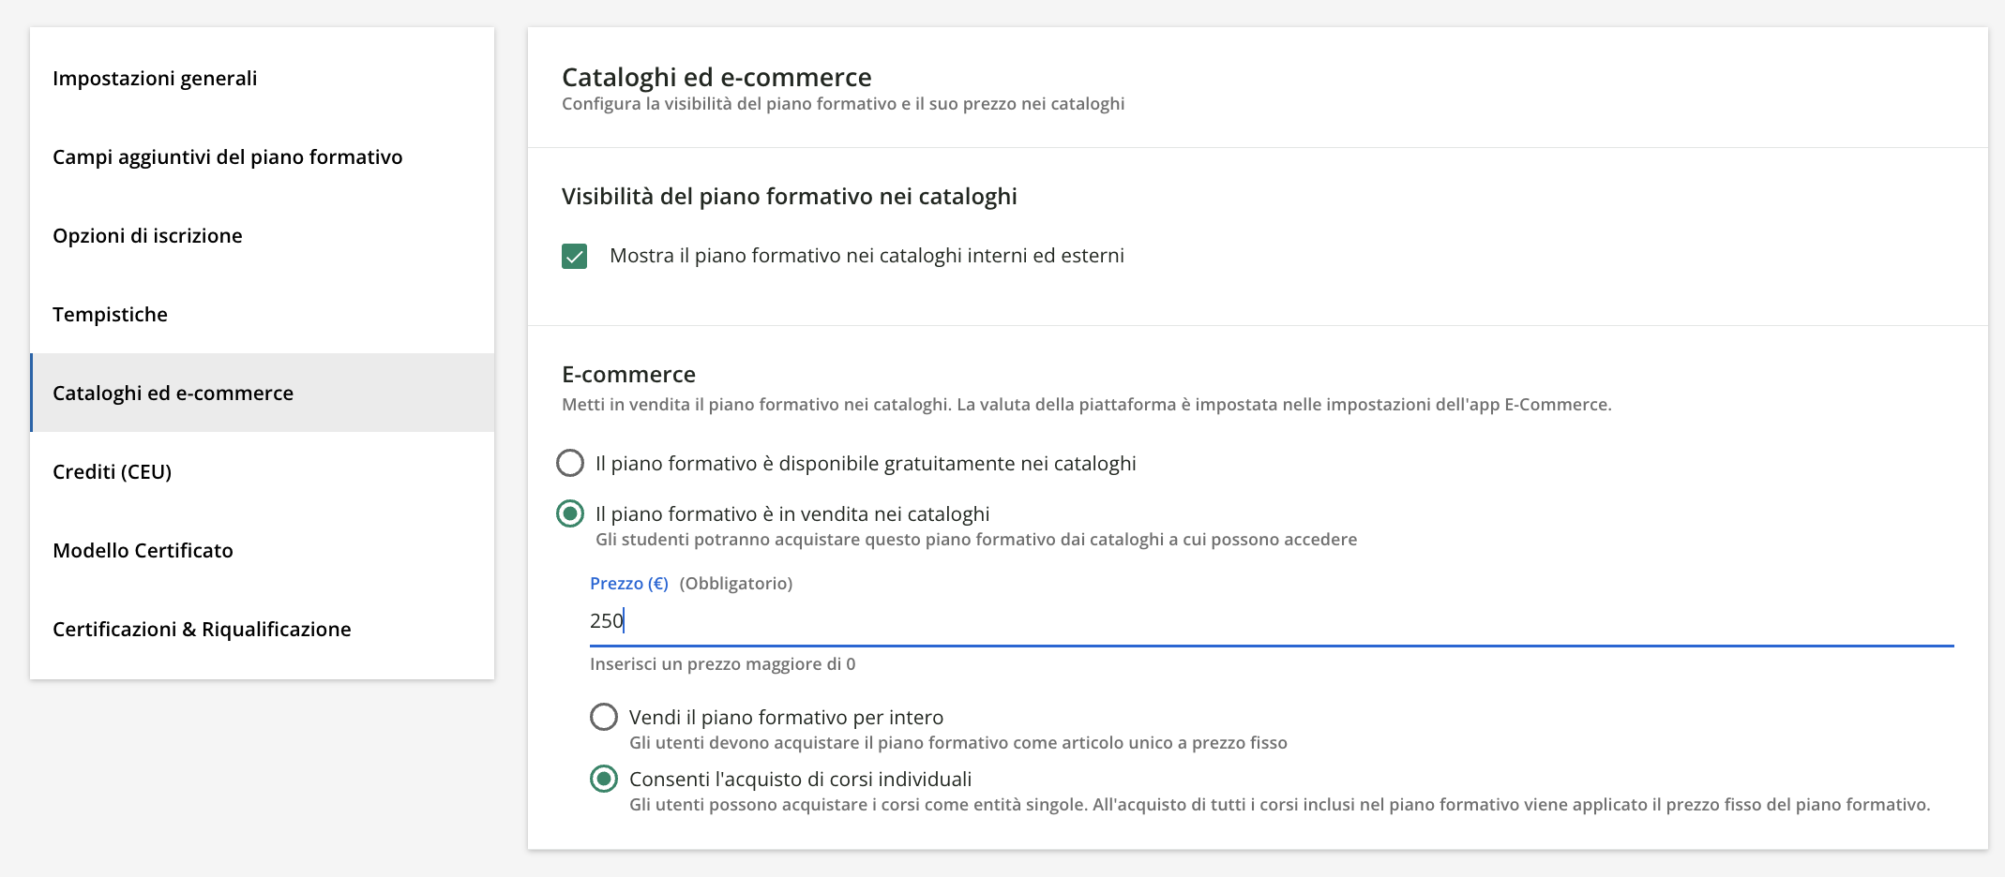Screen dimensions: 2005x877
Task: Click the "Visibilità del piano formativo" heading
Action: click(x=791, y=196)
